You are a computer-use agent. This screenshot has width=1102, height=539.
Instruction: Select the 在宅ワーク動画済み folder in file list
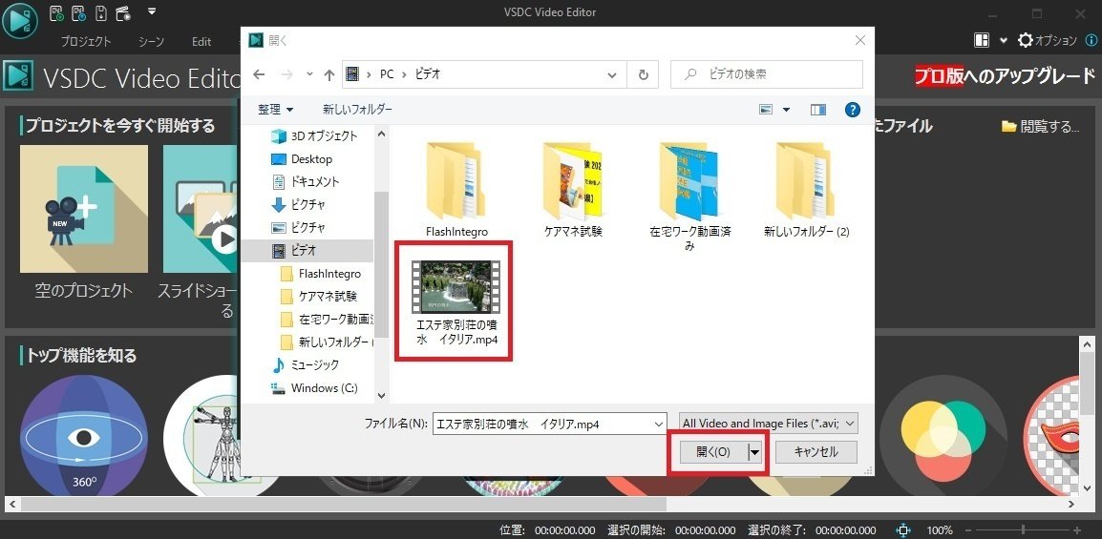690,196
